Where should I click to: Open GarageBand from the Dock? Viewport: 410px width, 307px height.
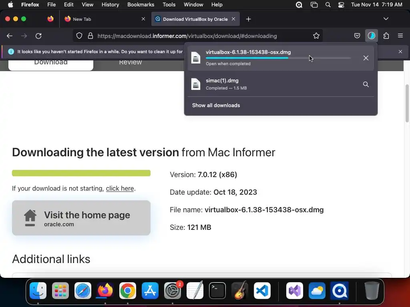[240, 291]
